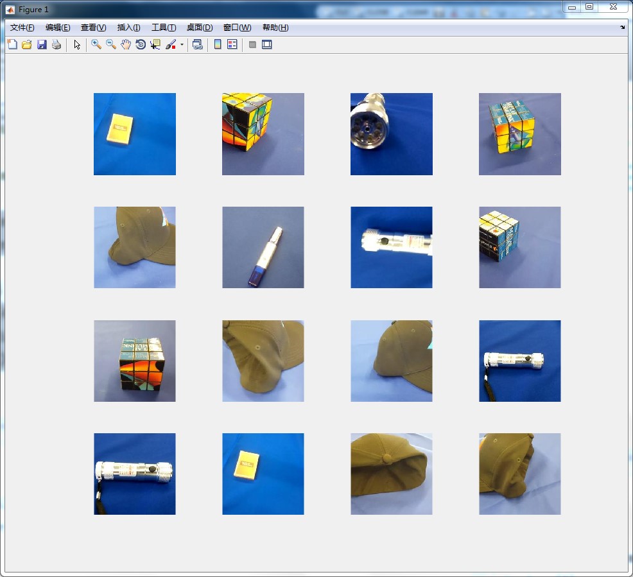This screenshot has height=577, width=633.
Task: Open the 编辑(E) menu
Action: (58, 28)
